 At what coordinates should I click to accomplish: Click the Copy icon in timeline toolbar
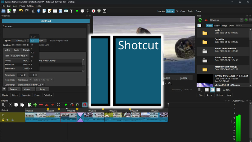coord(16,105)
